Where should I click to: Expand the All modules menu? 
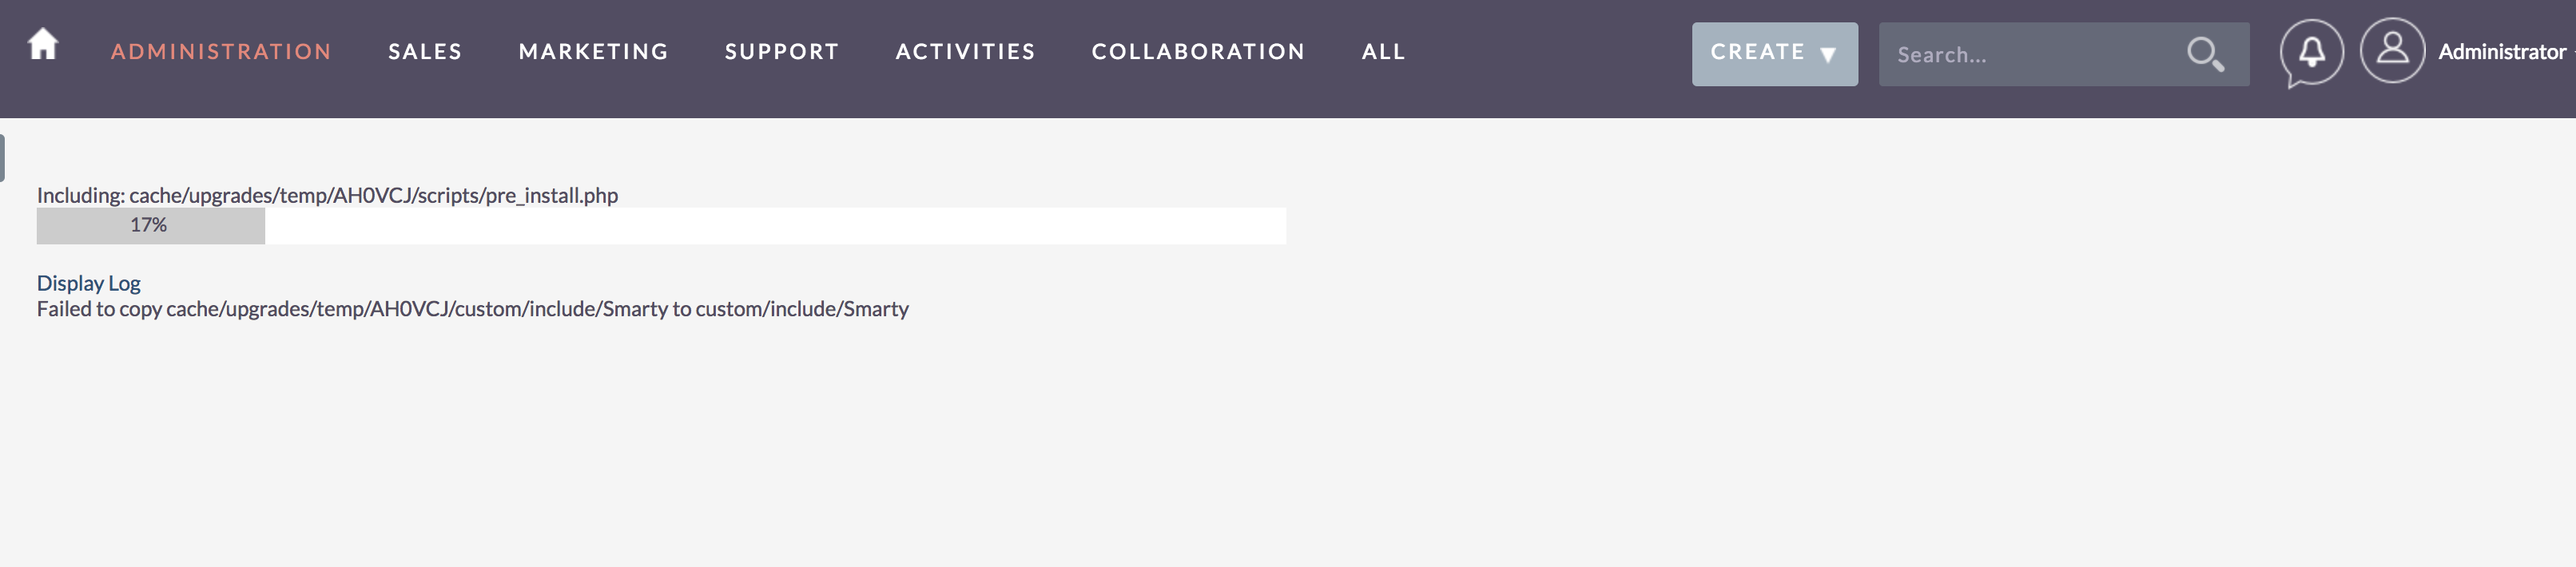[x=1383, y=52]
